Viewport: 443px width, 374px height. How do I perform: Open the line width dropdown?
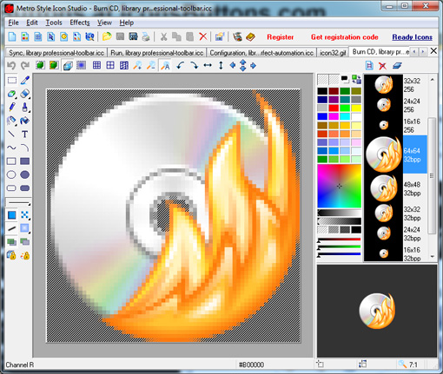pyautogui.click(x=19, y=202)
